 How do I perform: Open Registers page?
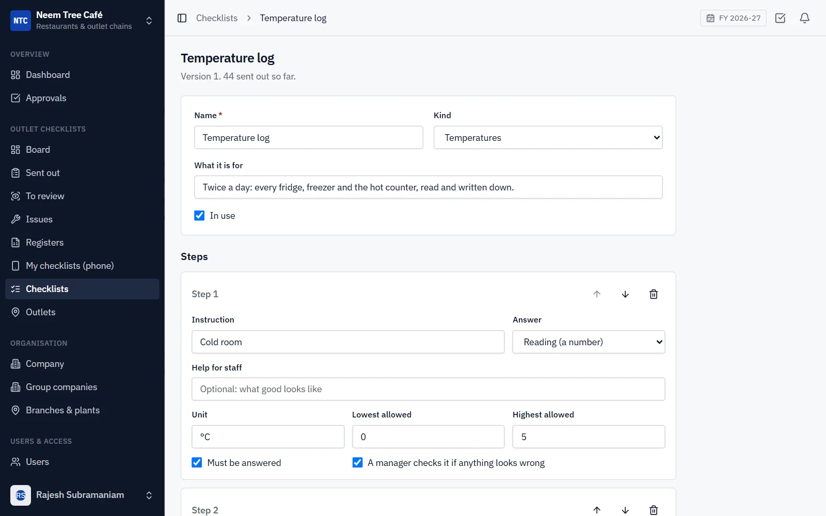(x=82, y=243)
